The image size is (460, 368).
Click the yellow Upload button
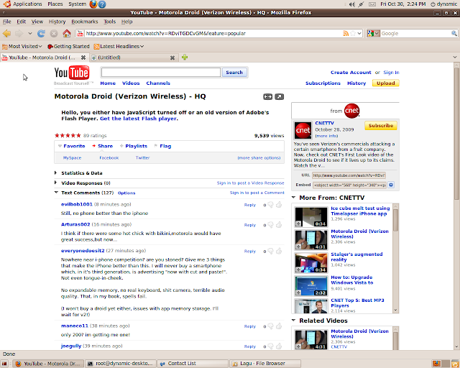tap(386, 83)
